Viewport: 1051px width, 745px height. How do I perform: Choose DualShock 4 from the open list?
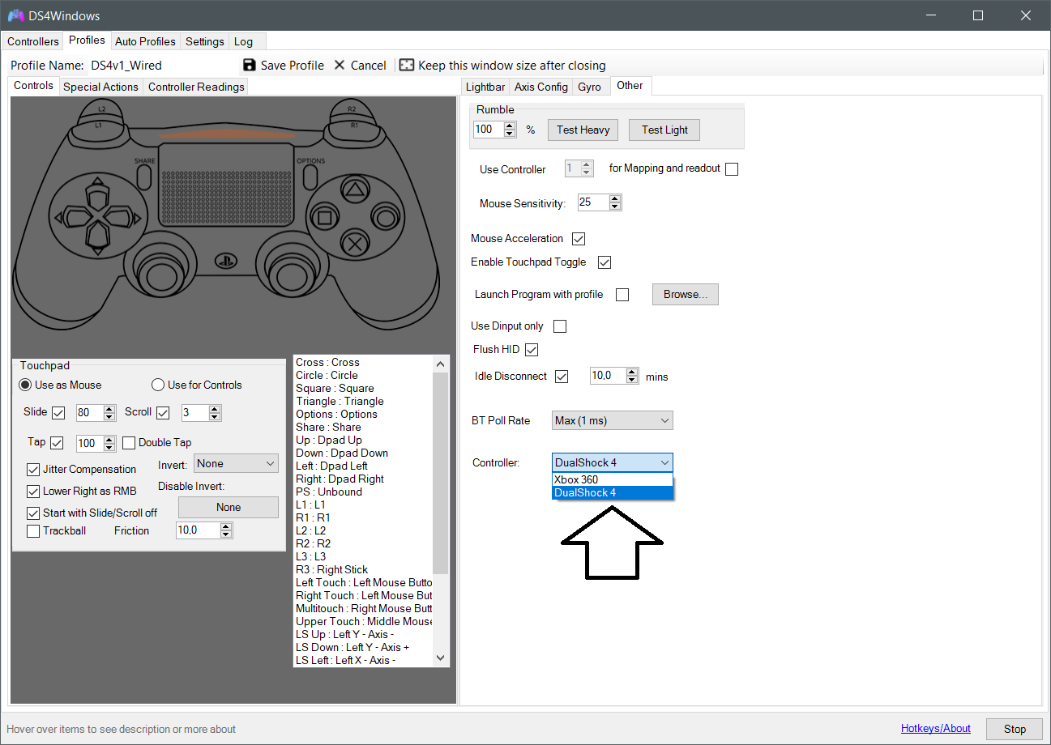(613, 493)
